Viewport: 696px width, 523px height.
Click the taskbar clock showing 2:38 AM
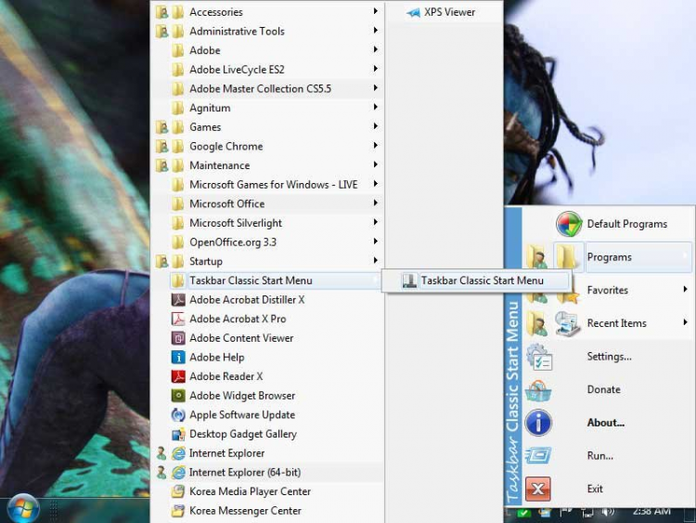651,512
